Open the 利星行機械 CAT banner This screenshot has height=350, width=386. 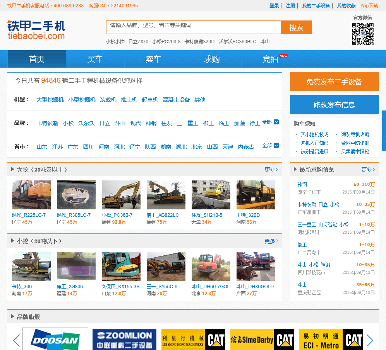point(193,340)
